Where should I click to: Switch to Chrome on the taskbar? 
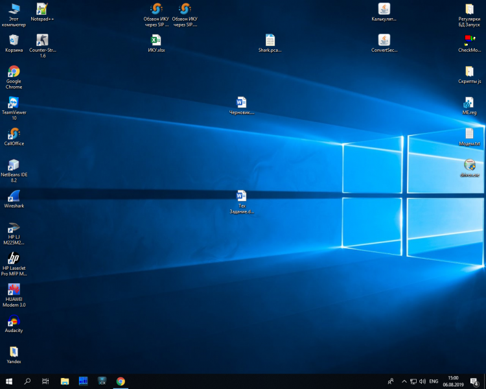coord(121,381)
